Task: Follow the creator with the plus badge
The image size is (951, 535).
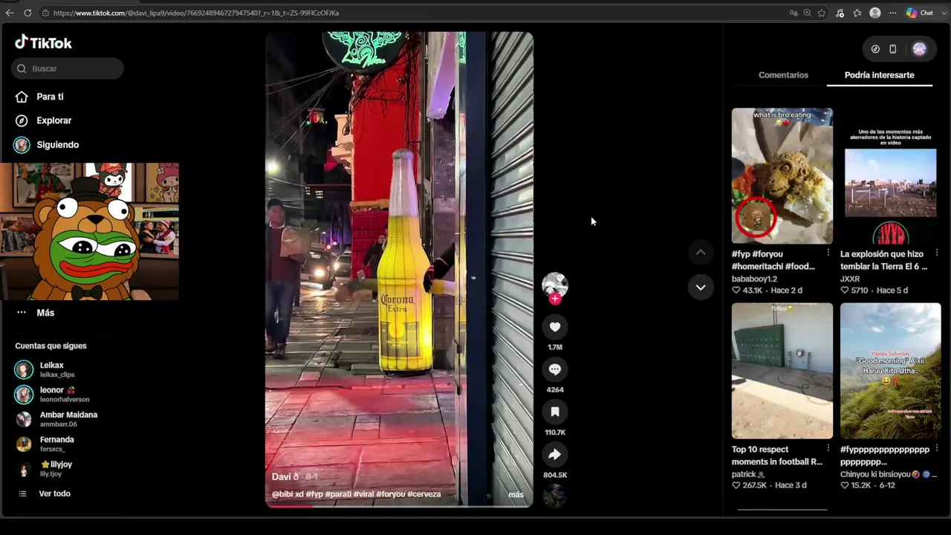Action: click(555, 299)
